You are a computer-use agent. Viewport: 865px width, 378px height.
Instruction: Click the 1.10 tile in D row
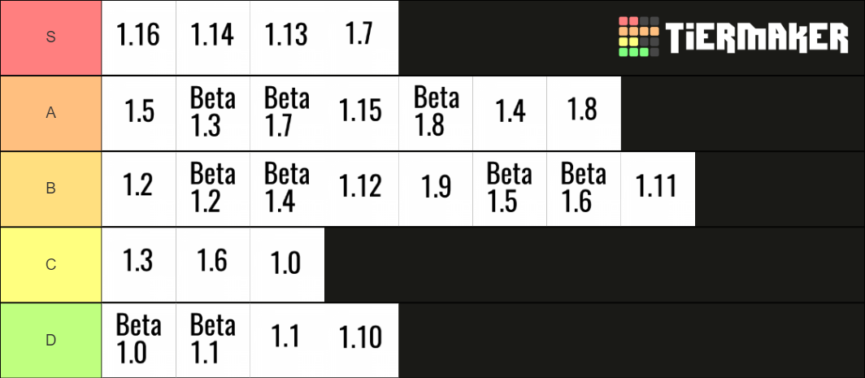pyautogui.click(x=361, y=341)
